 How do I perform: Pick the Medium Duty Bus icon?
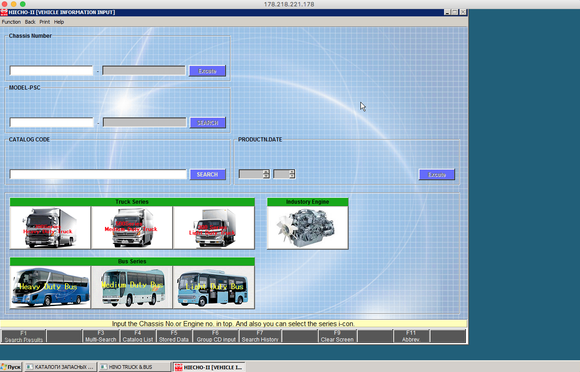132,287
